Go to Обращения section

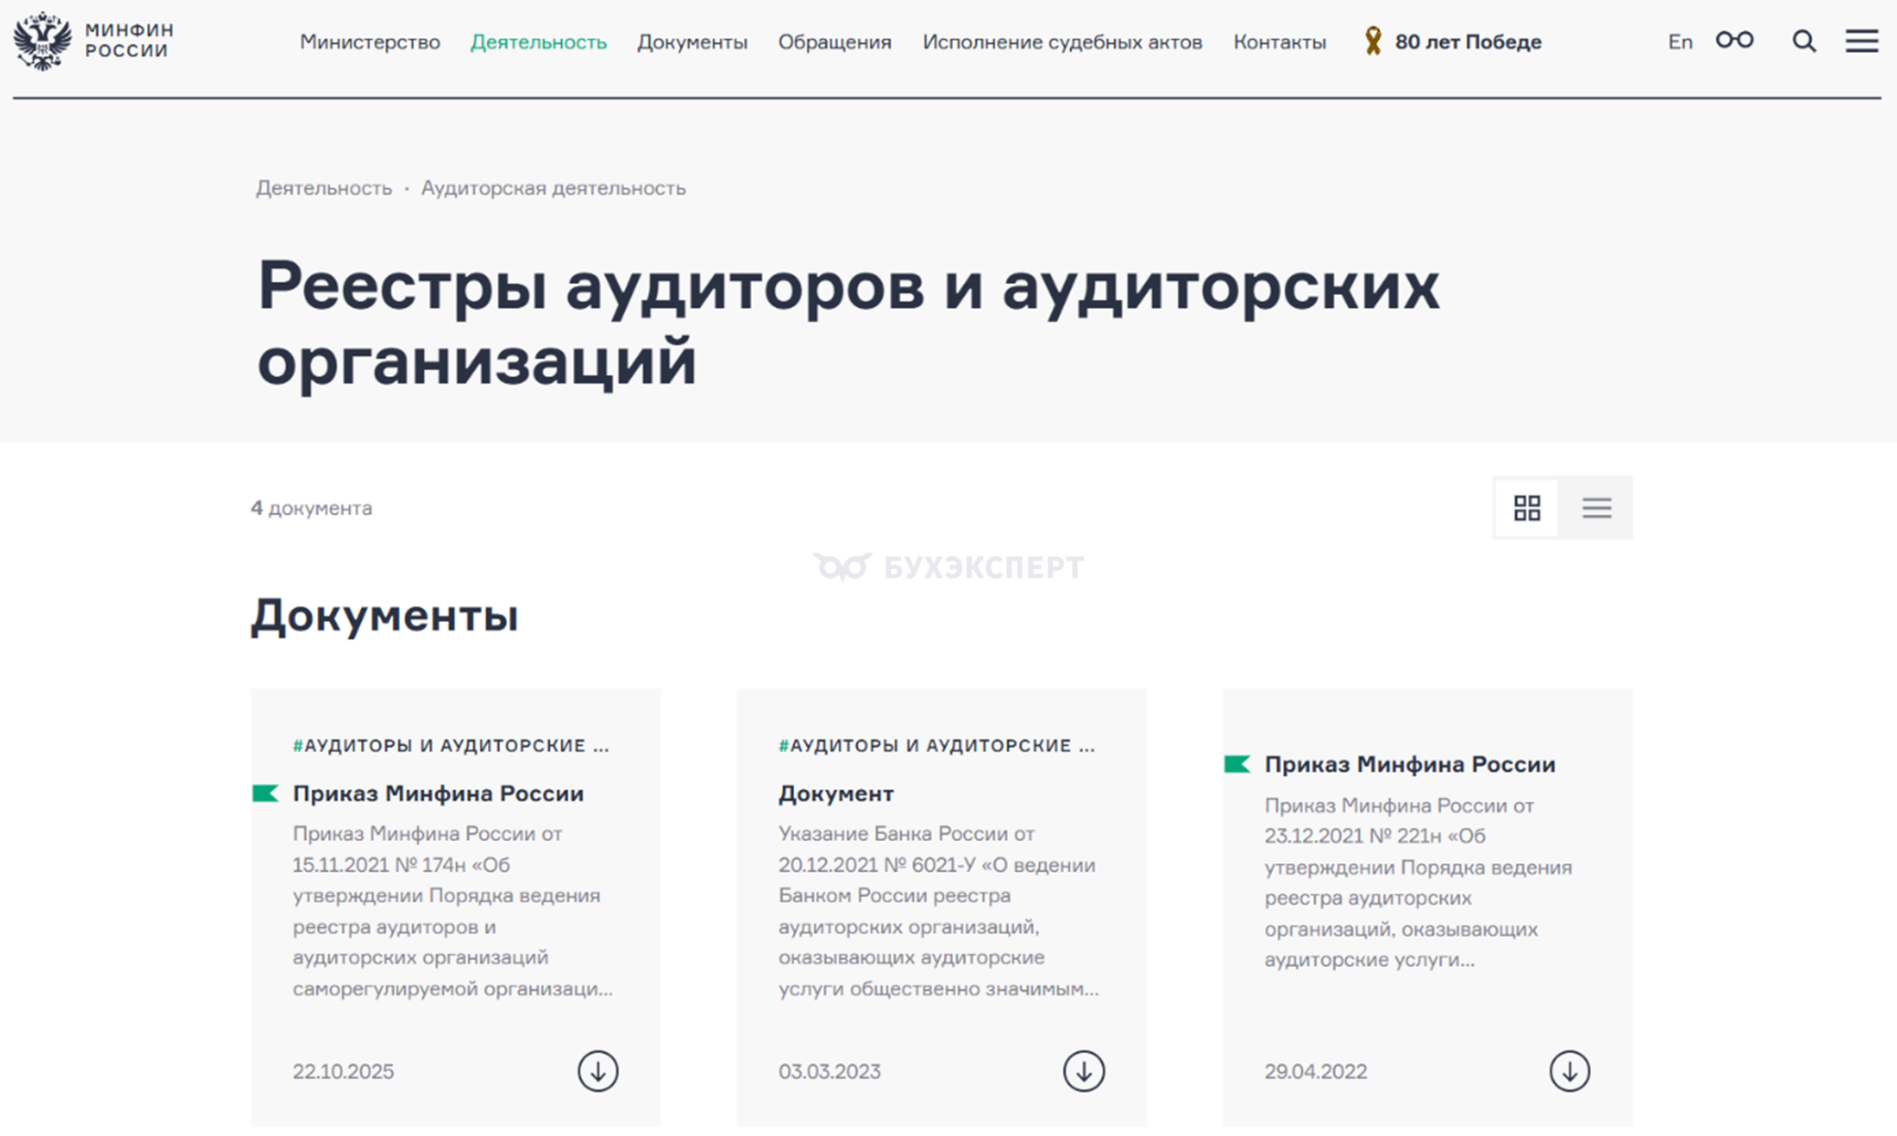pos(834,42)
